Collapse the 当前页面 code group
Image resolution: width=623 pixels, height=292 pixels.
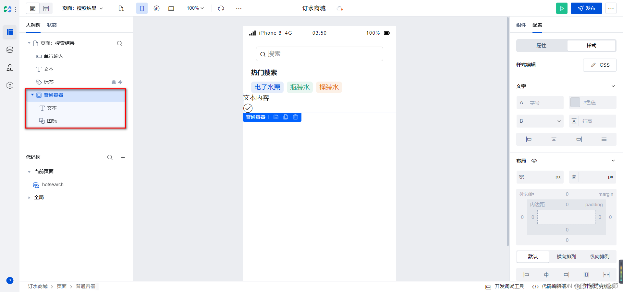[x=29, y=172]
